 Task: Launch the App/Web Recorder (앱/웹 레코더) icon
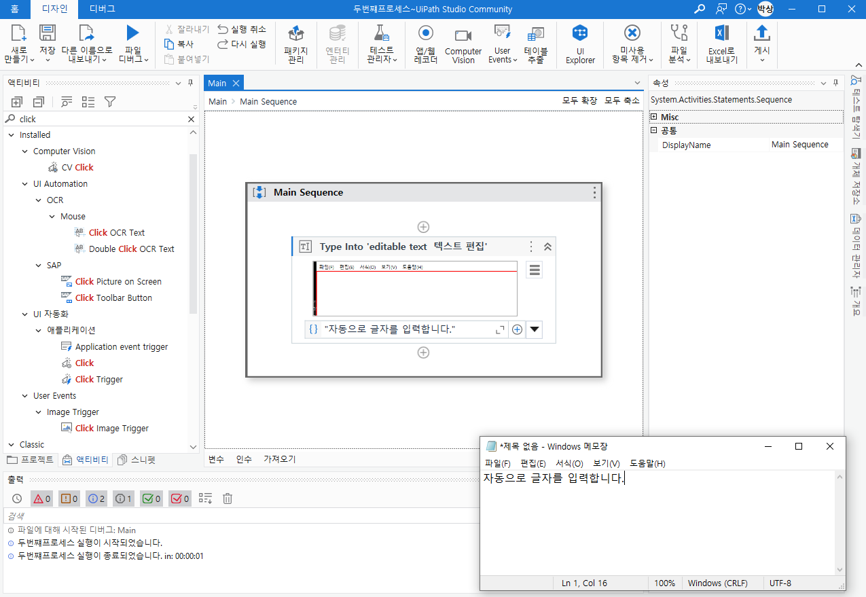click(426, 33)
